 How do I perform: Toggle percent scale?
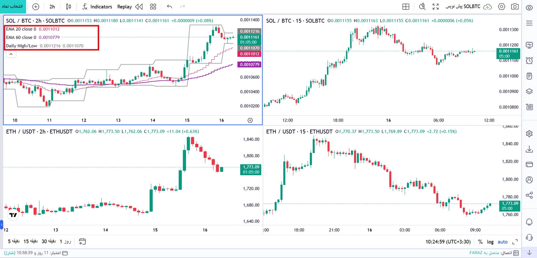[481, 242]
